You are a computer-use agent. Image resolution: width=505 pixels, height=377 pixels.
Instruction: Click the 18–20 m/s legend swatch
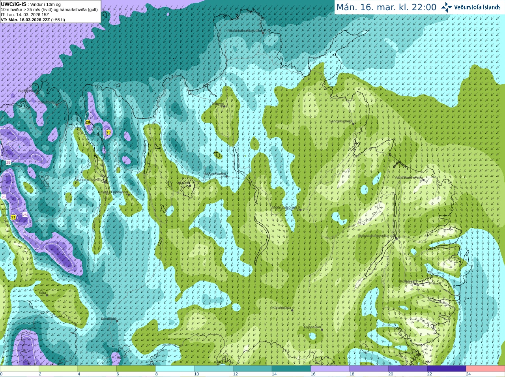(369, 369)
